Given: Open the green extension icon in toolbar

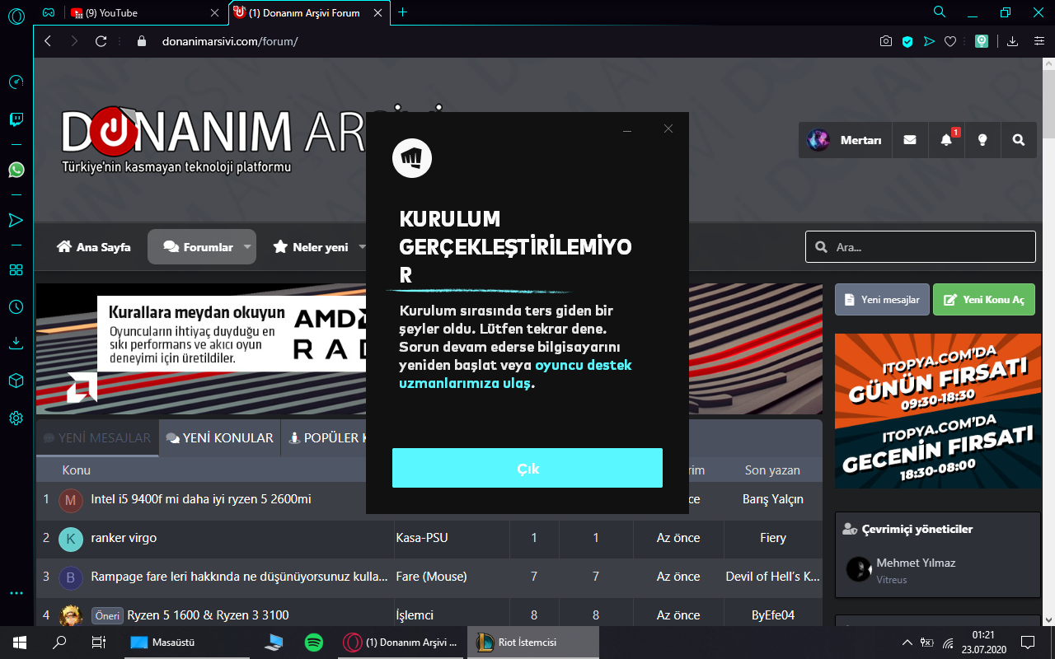Looking at the screenshot, I should click(982, 41).
